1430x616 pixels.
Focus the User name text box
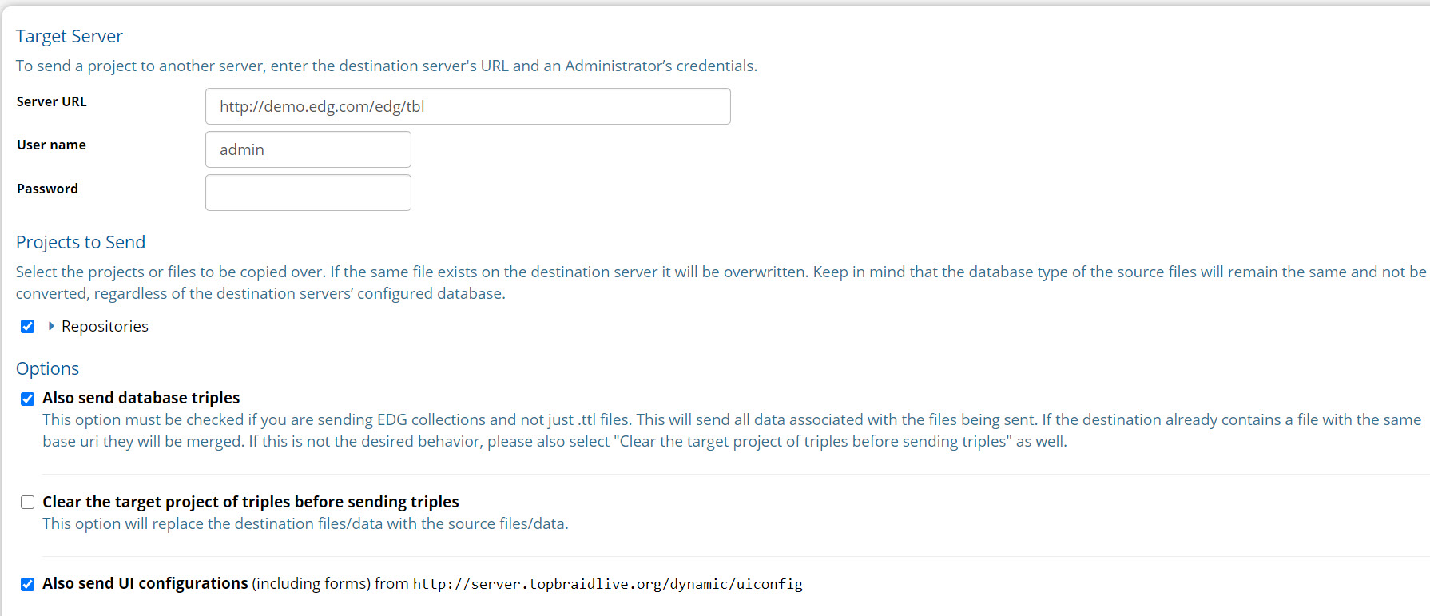pyautogui.click(x=308, y=149)
